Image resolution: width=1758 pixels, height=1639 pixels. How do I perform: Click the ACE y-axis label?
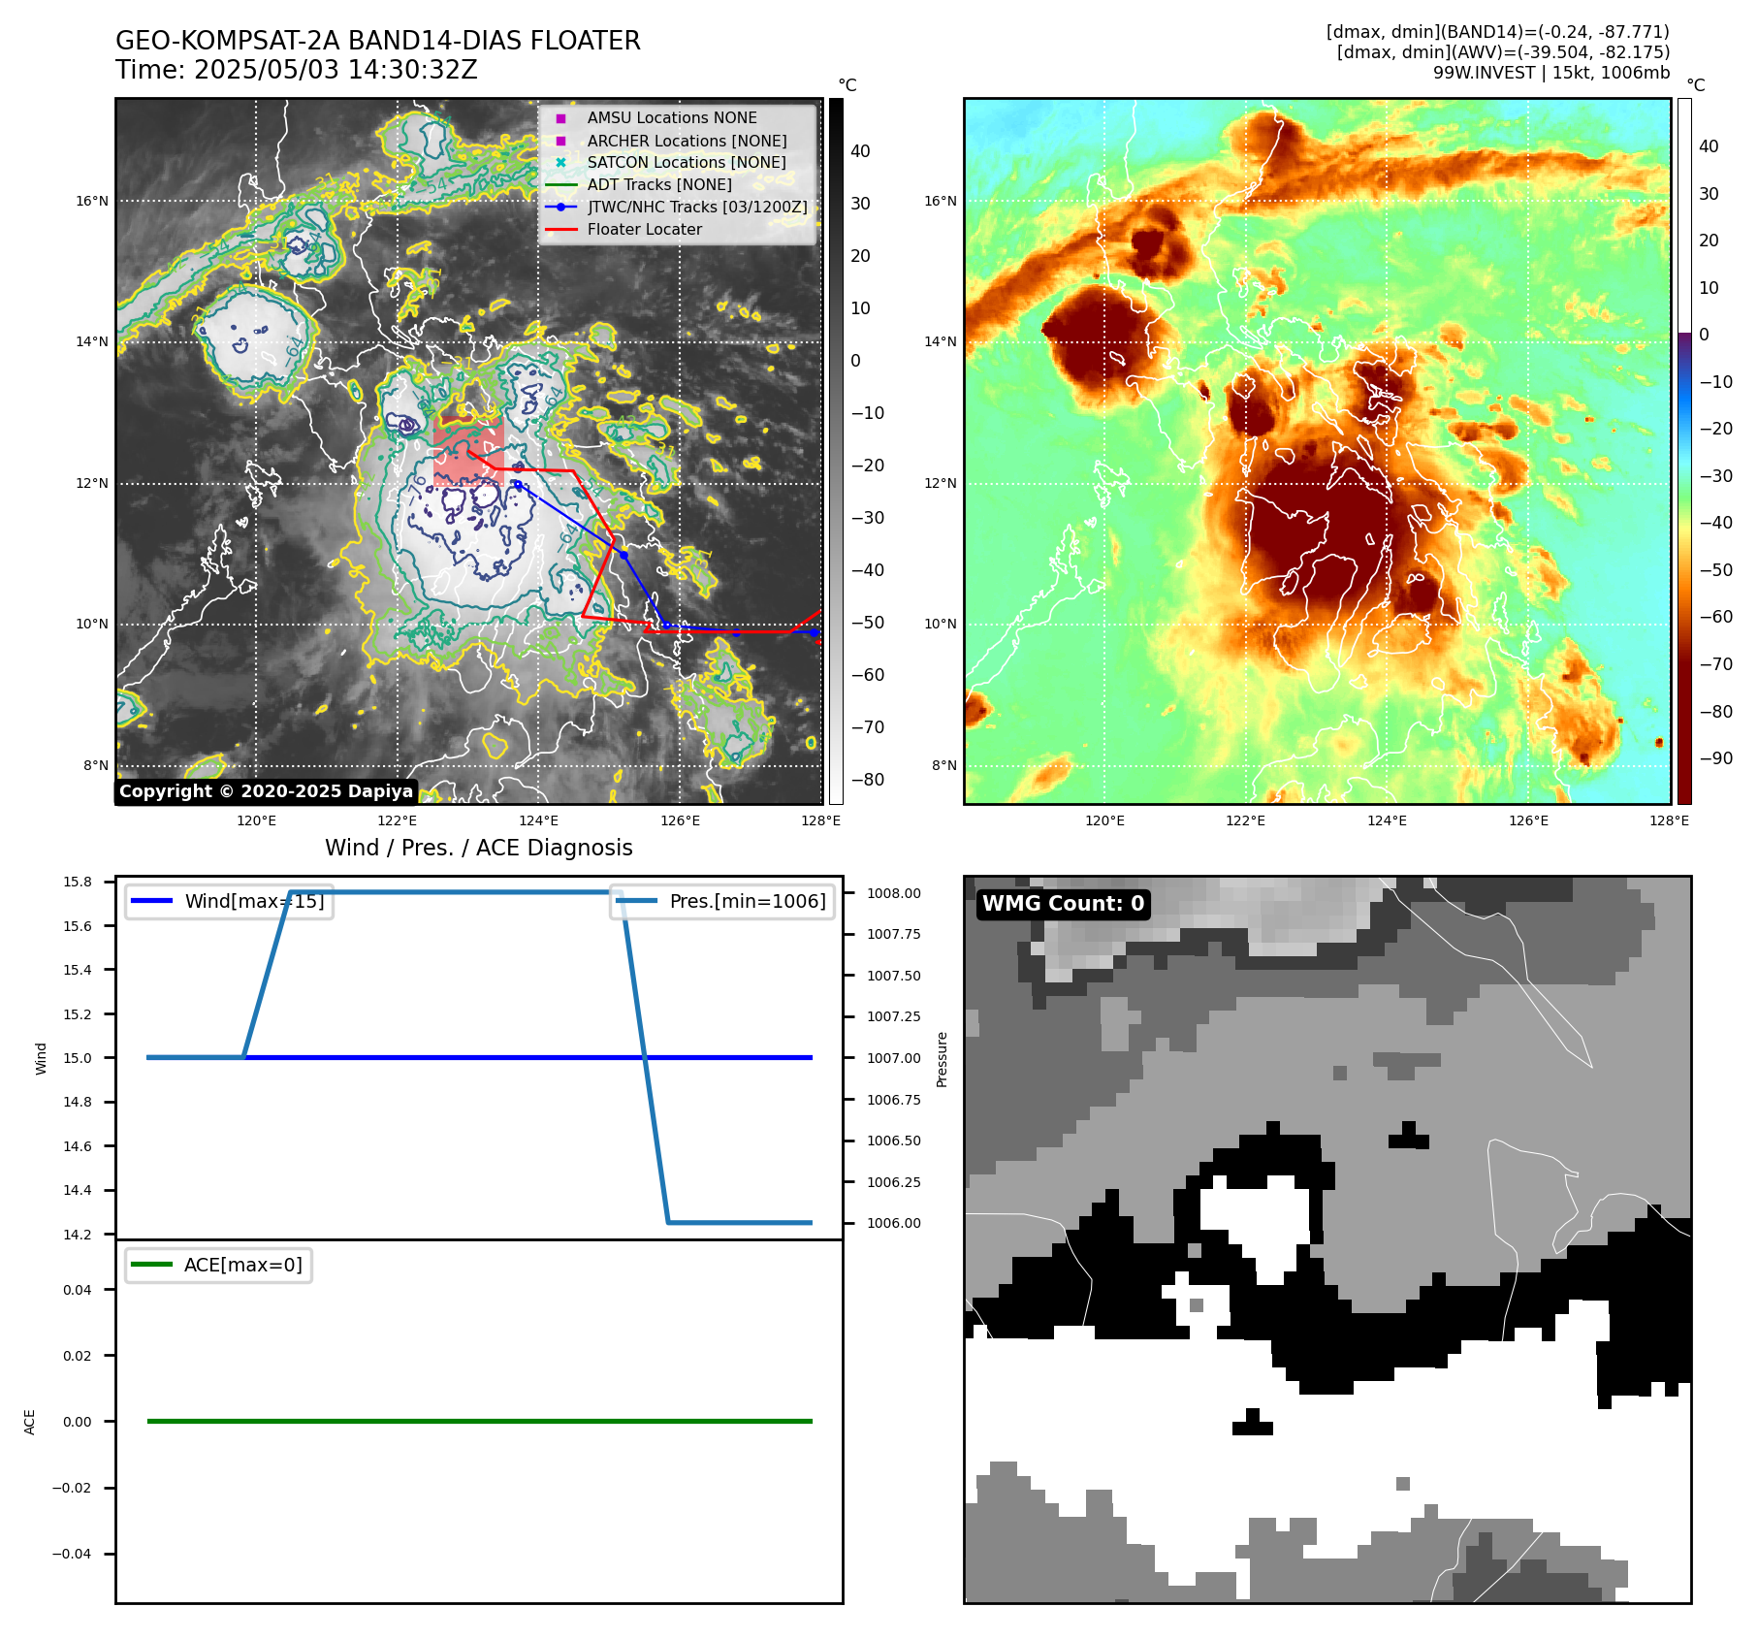point(29,1422)
